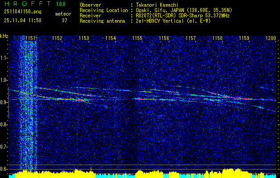Click the date stamp 25.11.04 11:50
The width and height of the screenshot is (280, 178).
[x=23, y=20]
